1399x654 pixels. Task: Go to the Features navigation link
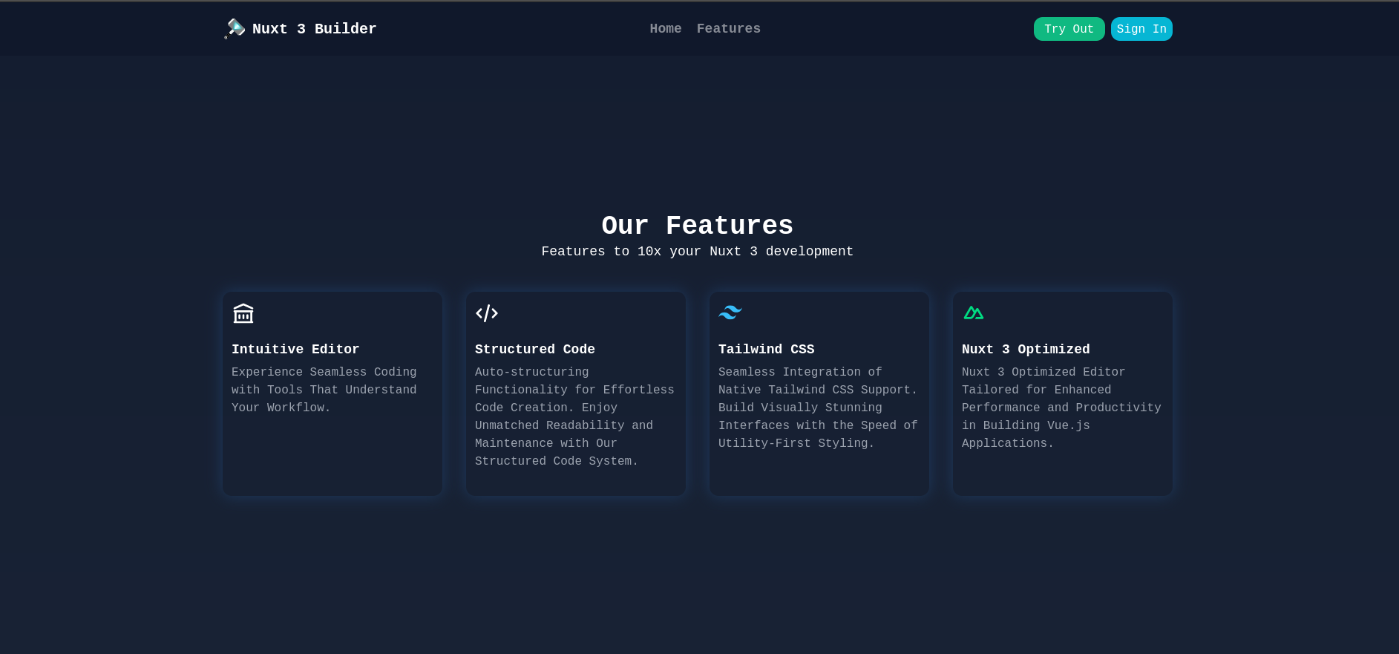tap(729, 29)
